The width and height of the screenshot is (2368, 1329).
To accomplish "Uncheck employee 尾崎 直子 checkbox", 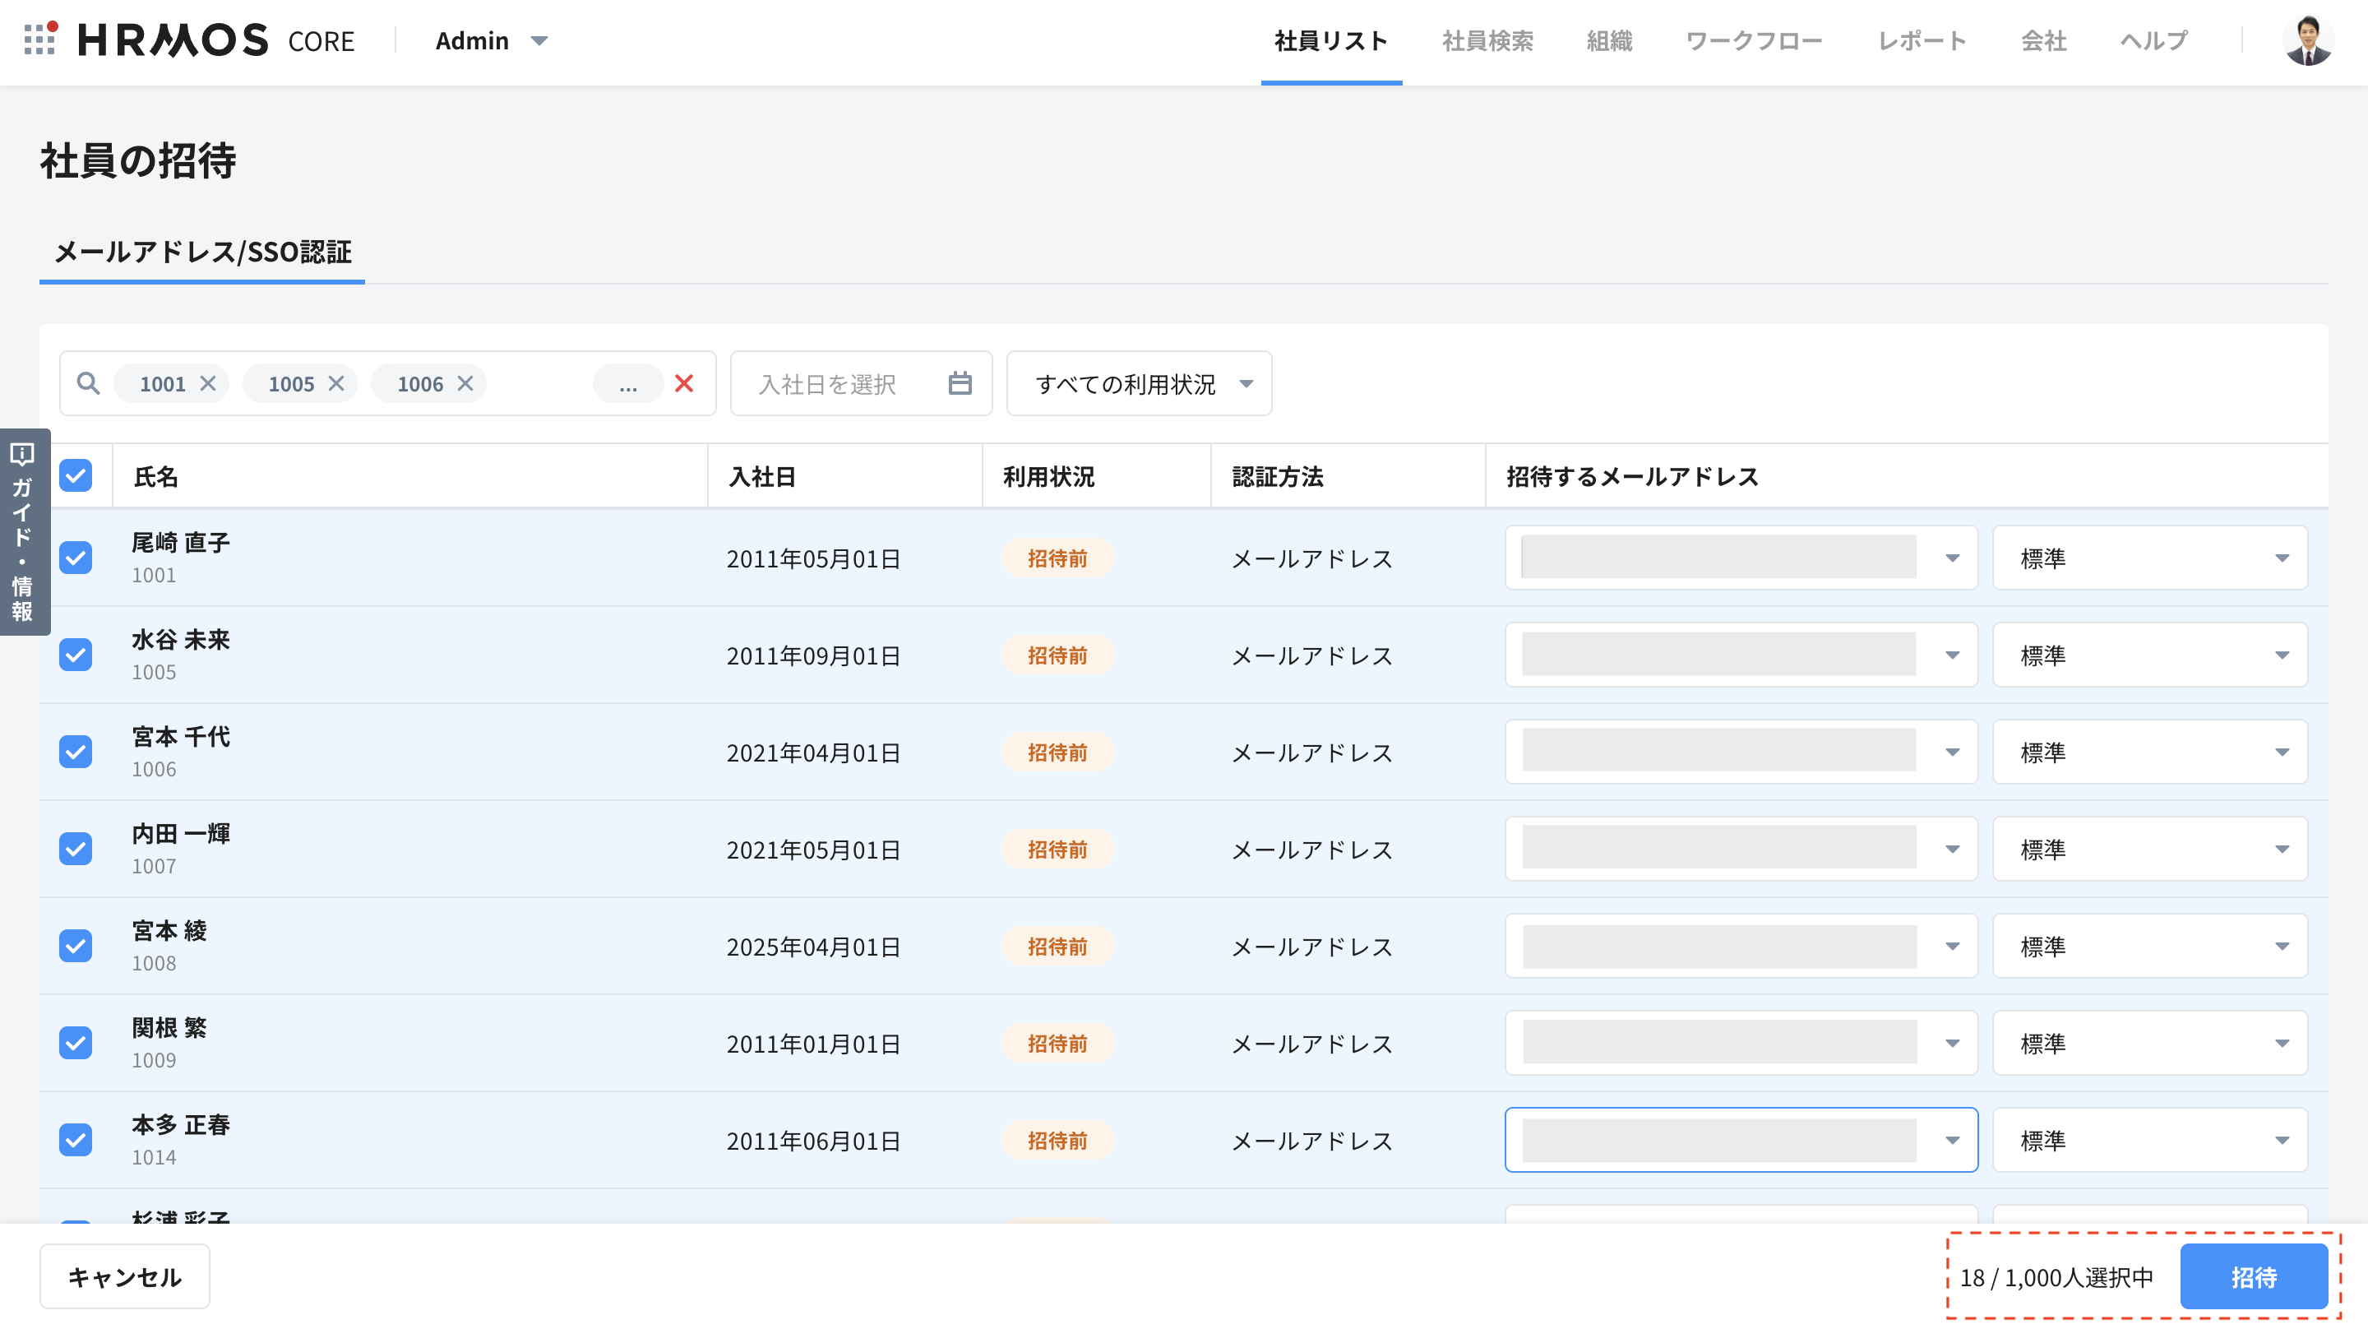I will click(x=76, y=558).
